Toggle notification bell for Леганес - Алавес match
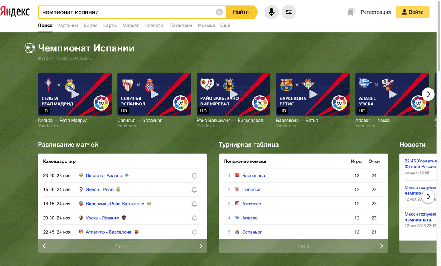 click(194, 176)
